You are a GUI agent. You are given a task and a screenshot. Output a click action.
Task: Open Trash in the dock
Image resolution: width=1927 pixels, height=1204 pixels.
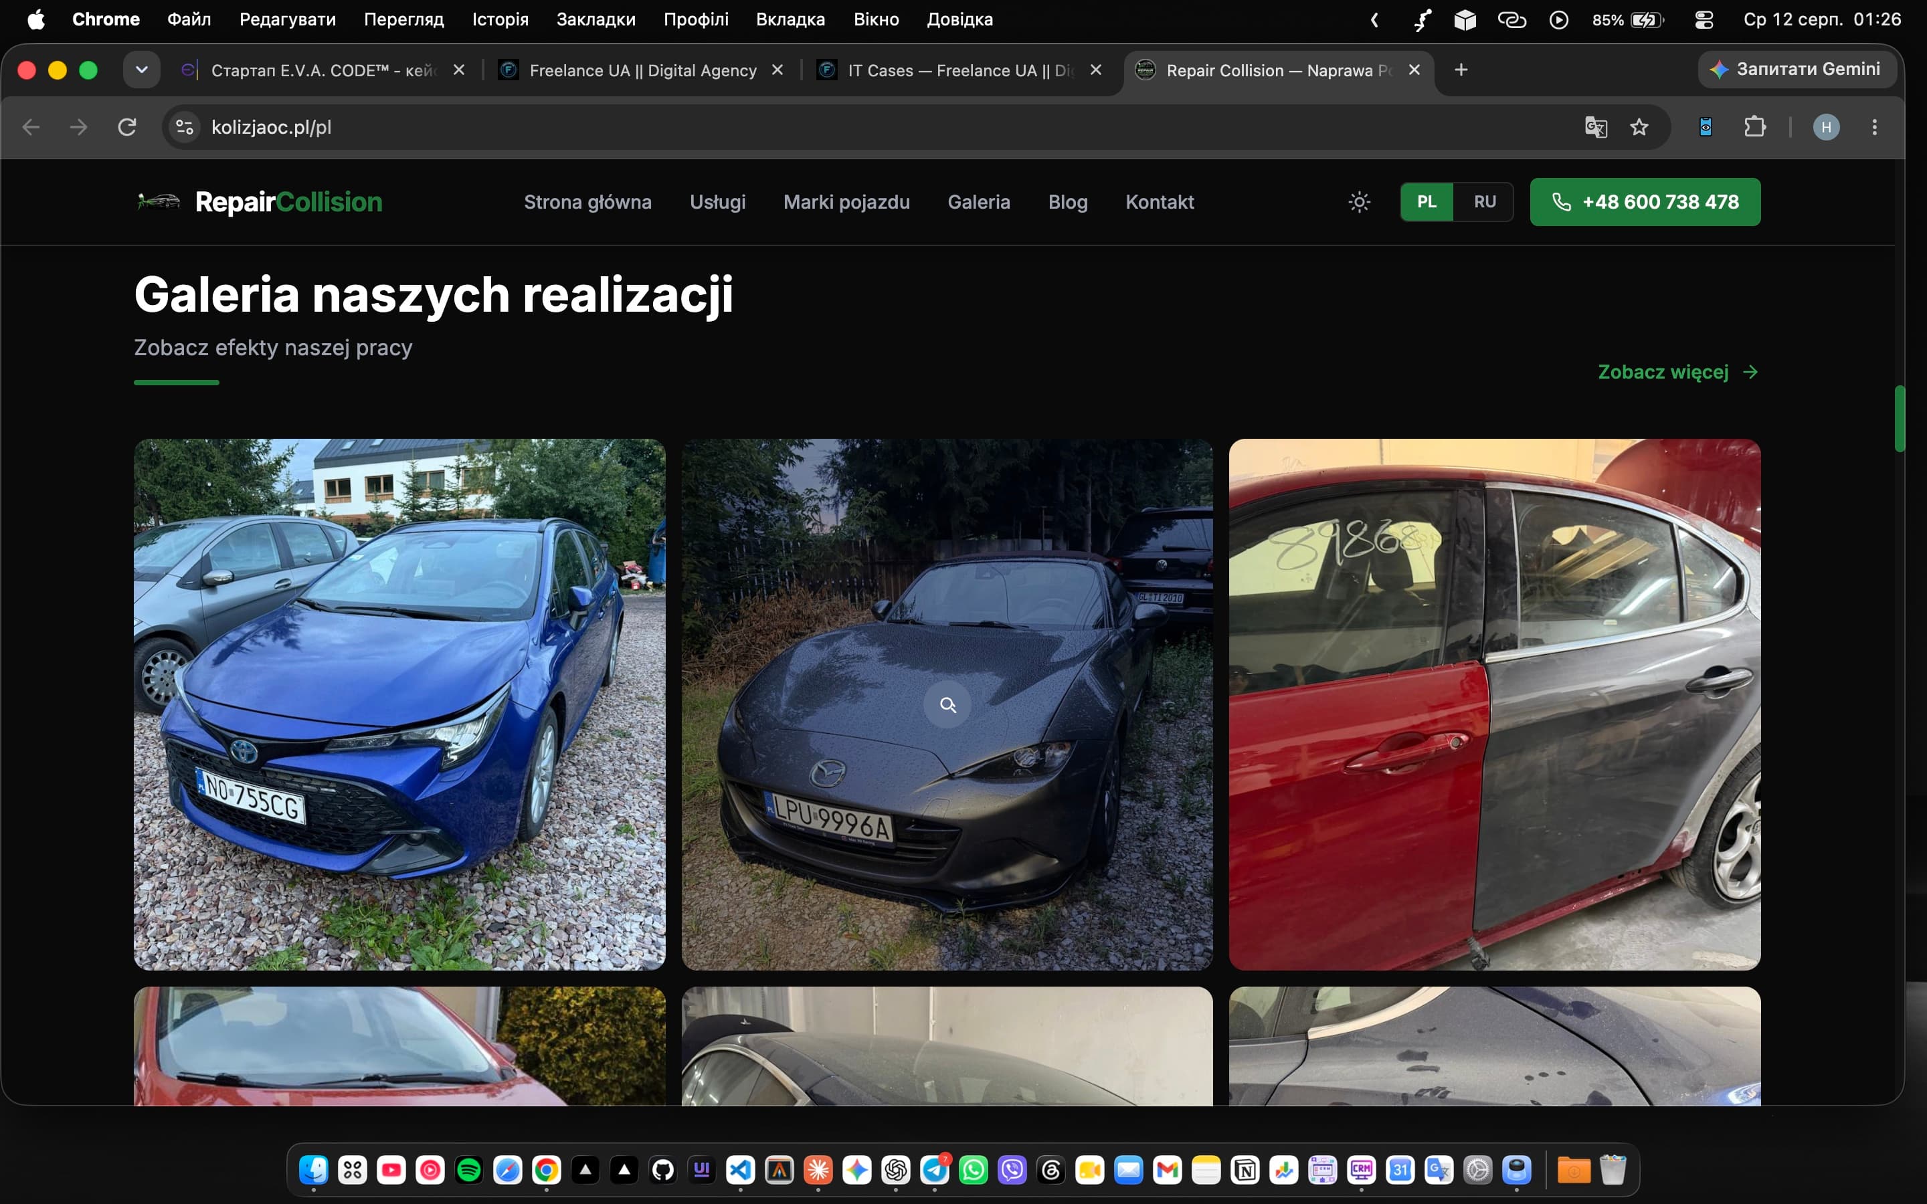coord(1613,1170)
